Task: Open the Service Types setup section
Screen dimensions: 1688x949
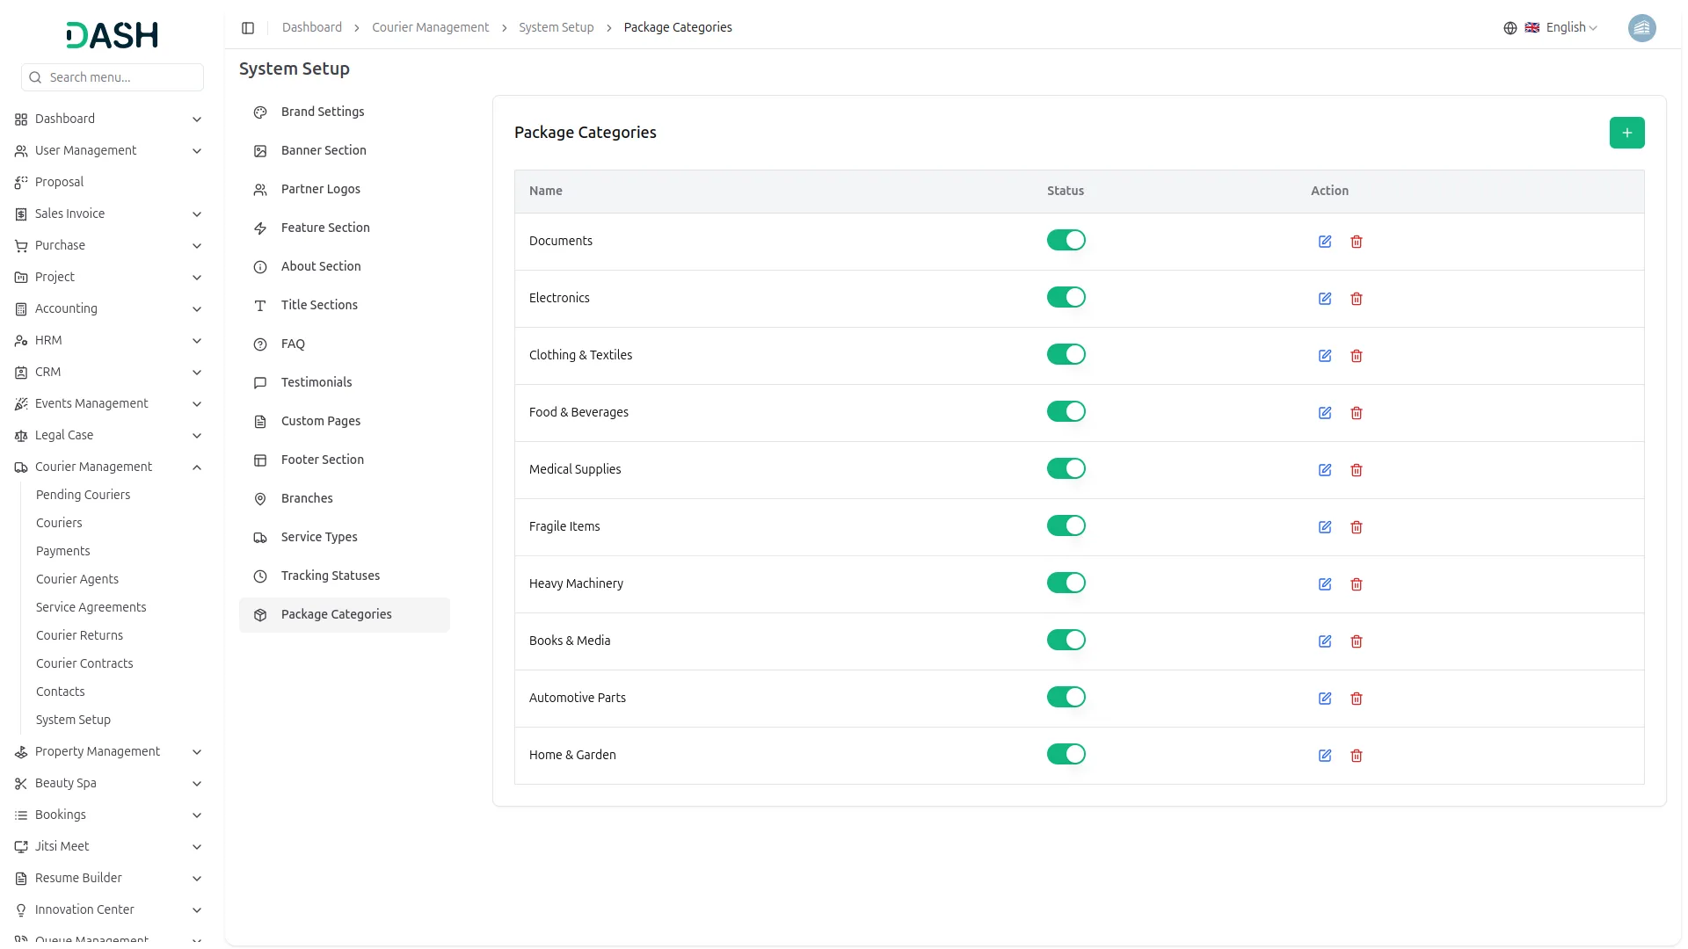Action: tap(319, 537)
